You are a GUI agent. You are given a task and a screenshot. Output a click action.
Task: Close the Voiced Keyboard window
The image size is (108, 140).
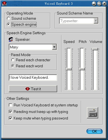[x=104, y=4]
